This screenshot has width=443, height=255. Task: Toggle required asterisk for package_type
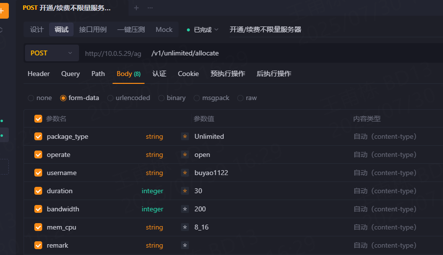(x=185, y=137)
